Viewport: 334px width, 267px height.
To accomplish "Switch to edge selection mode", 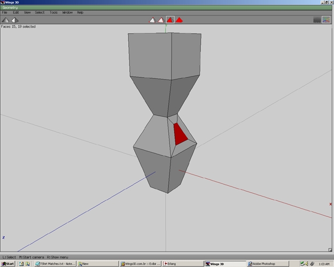I will coord(161,20).
